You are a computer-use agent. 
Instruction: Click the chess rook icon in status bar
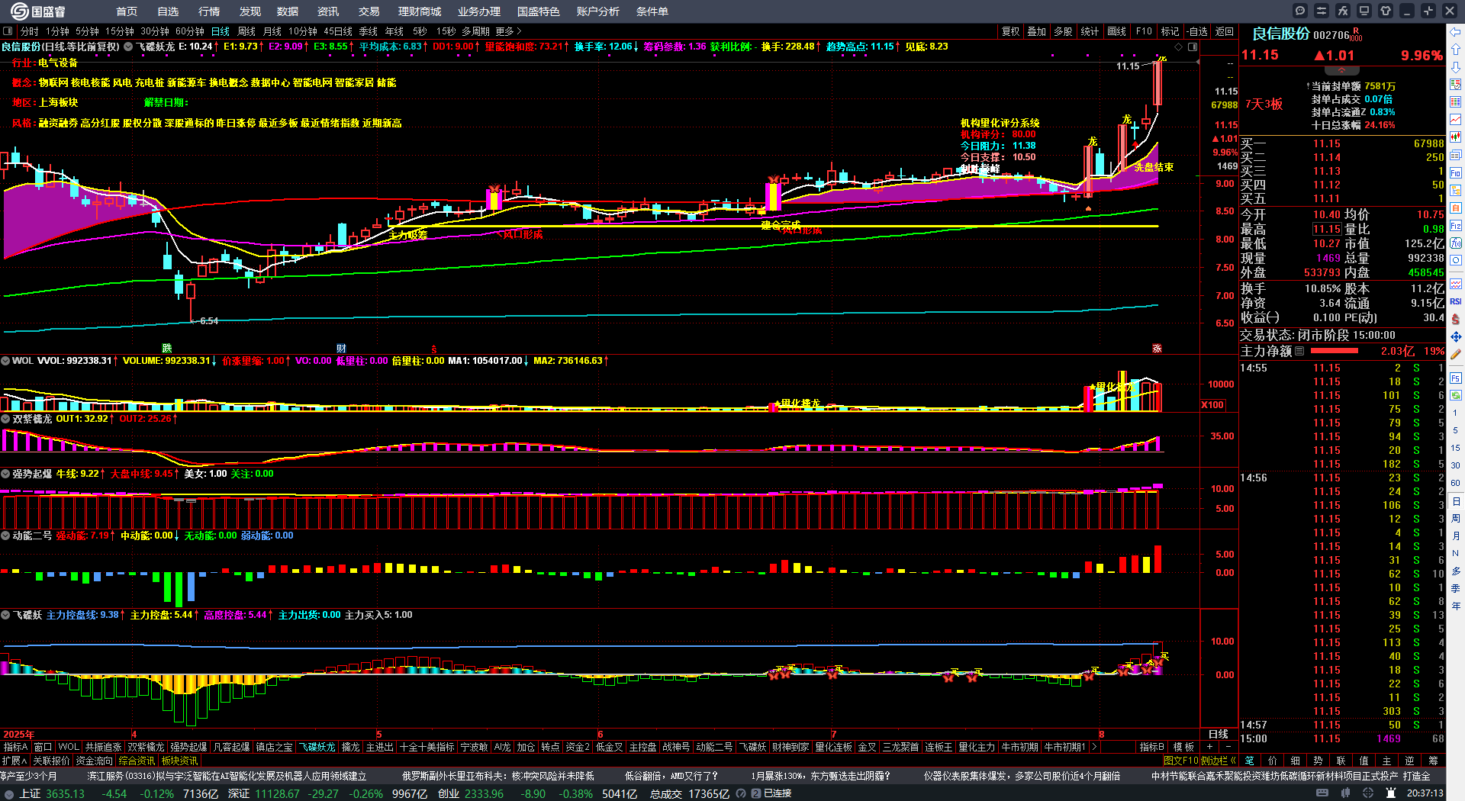point(1391,793)
